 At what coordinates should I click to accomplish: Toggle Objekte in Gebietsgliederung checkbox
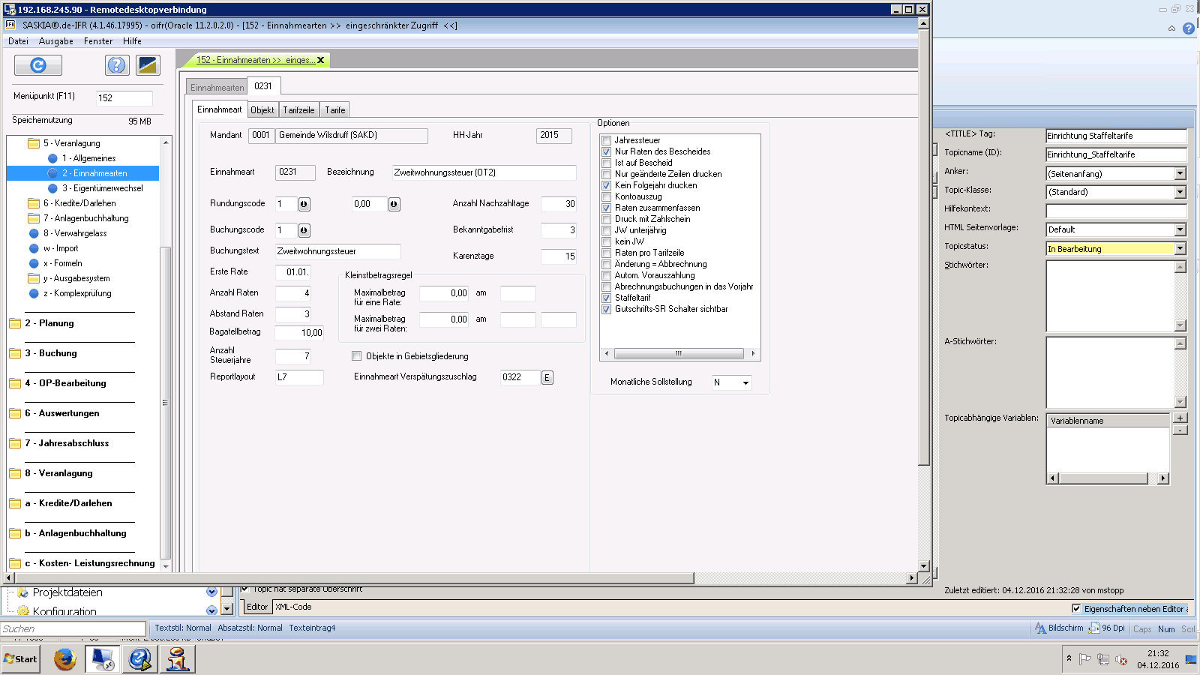coord(357,356)
